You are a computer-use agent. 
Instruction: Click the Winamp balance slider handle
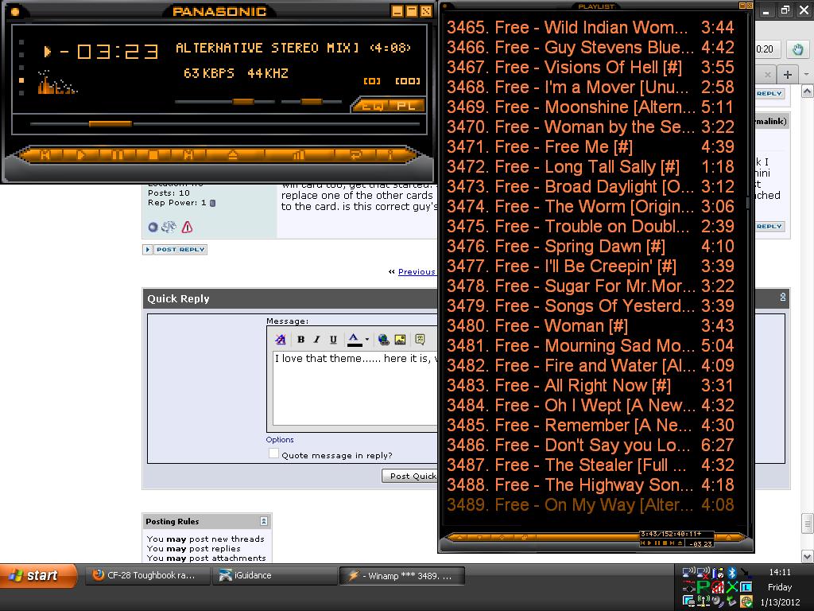[312, 102]
